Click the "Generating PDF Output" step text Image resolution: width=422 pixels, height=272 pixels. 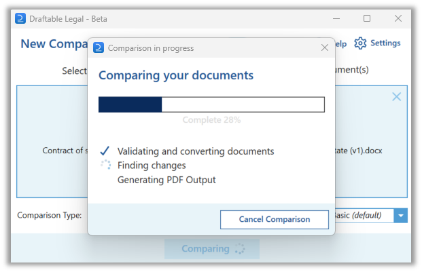166,180
